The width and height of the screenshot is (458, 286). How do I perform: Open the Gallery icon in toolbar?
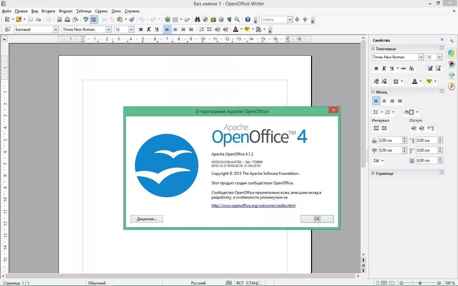pos(213,19)
